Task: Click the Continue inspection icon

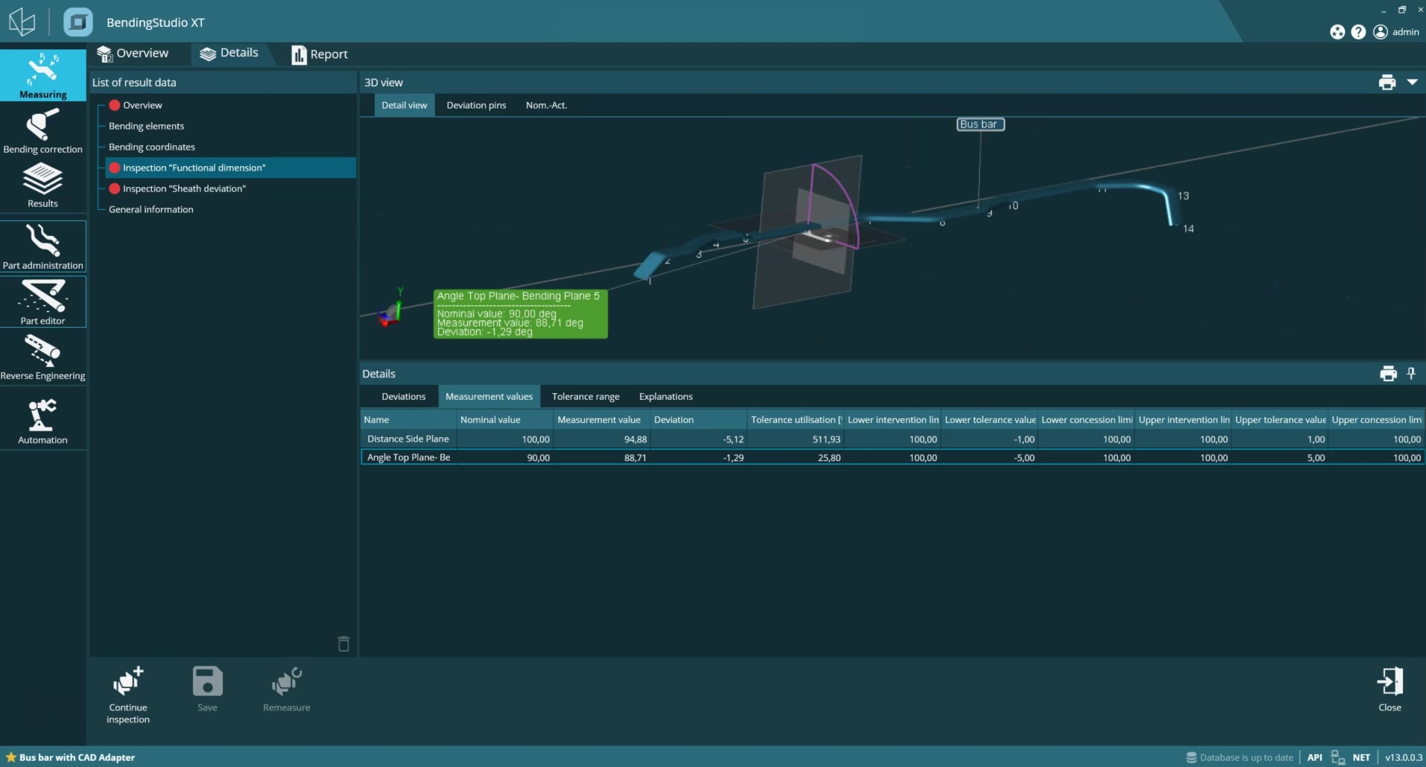Action: coord(128,694)
